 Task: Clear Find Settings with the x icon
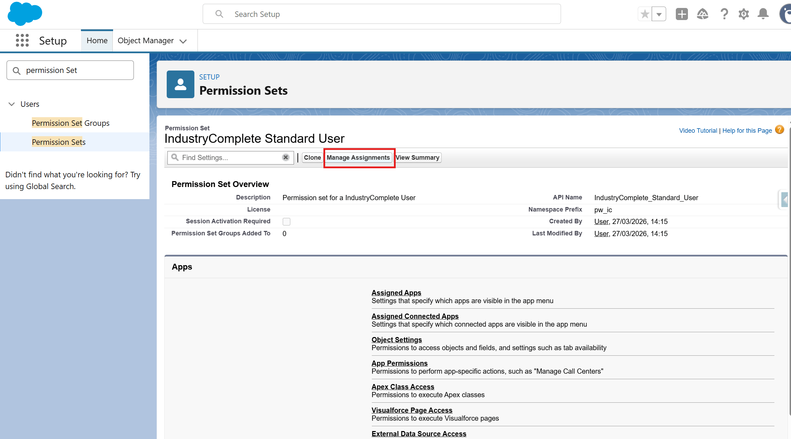(286, 158)
